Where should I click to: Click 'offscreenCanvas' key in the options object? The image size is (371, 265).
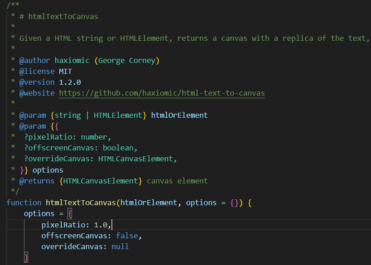[74, 236]
